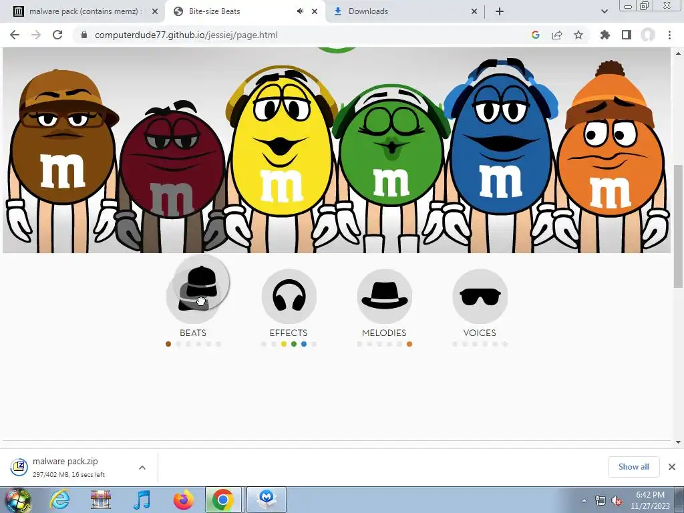Open the Extensions puzzle icon
Image resolution: width=684 pixels, height=513 pixels.
(x=605, y=35)
